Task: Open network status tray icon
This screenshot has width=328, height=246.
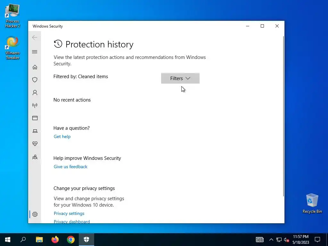Action: point(279,240)
